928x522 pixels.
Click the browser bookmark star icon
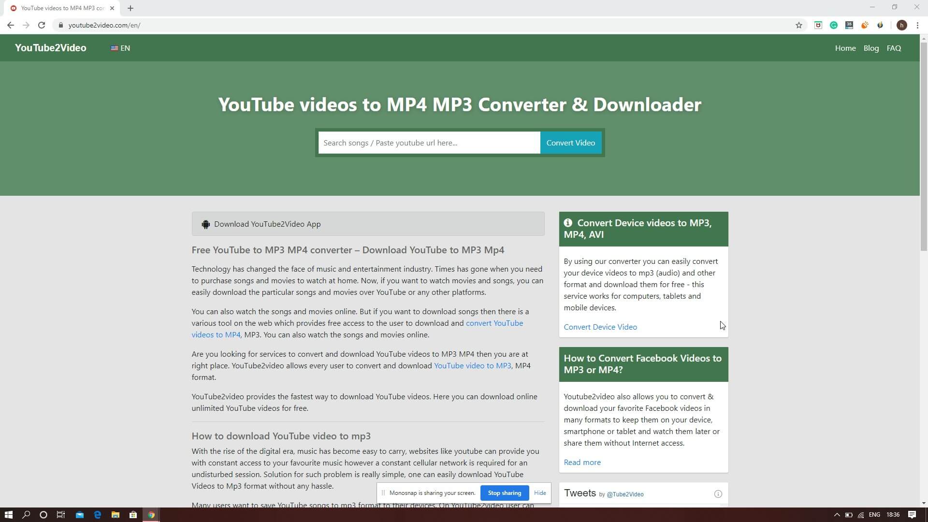pos(798,25)
